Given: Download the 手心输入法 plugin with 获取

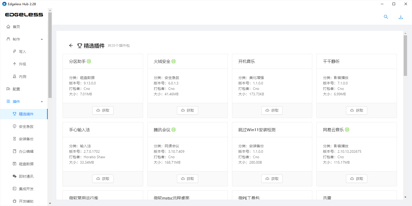Looking at the screenshot, I should click(x=103, y=179).
